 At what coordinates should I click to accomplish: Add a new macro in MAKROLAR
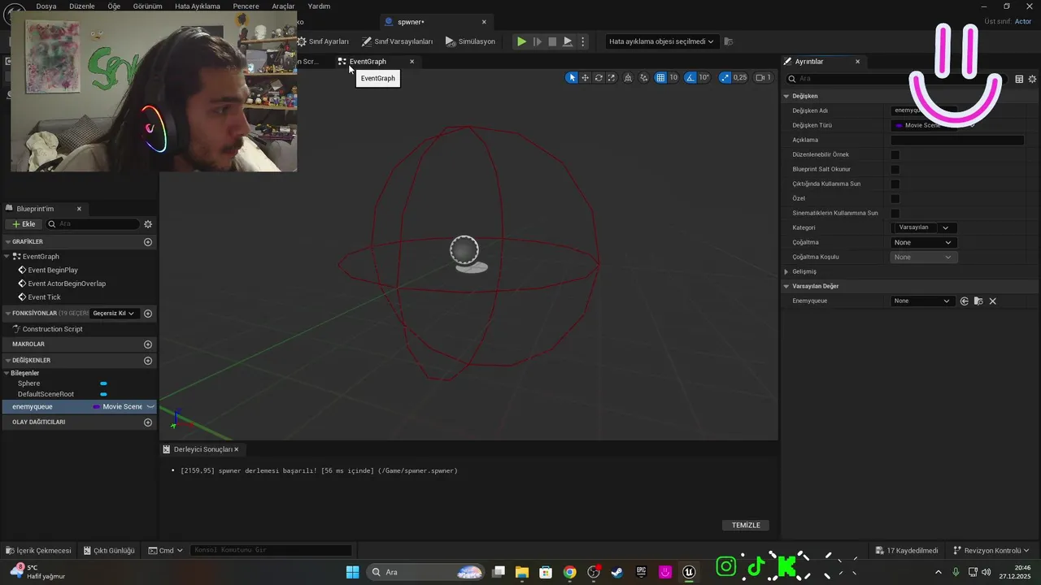tap(148, 344)
